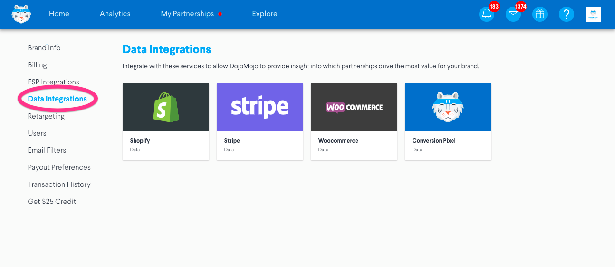Open the Explore nav item
The width and height of the screenshot is (615, 267).
(x=265, y=14)
